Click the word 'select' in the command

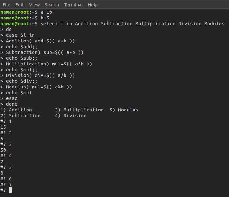pyautogui.click(x=49, y=24)
